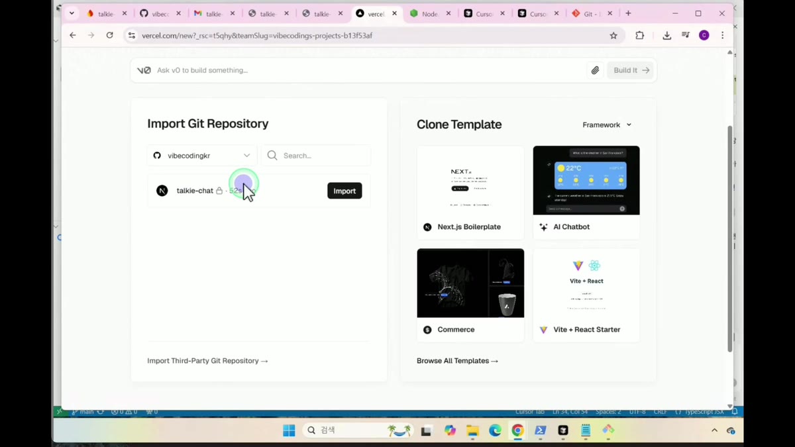The image size is (795, 447).
Task: Focus the repository Search field
Action: click(316, 156)
